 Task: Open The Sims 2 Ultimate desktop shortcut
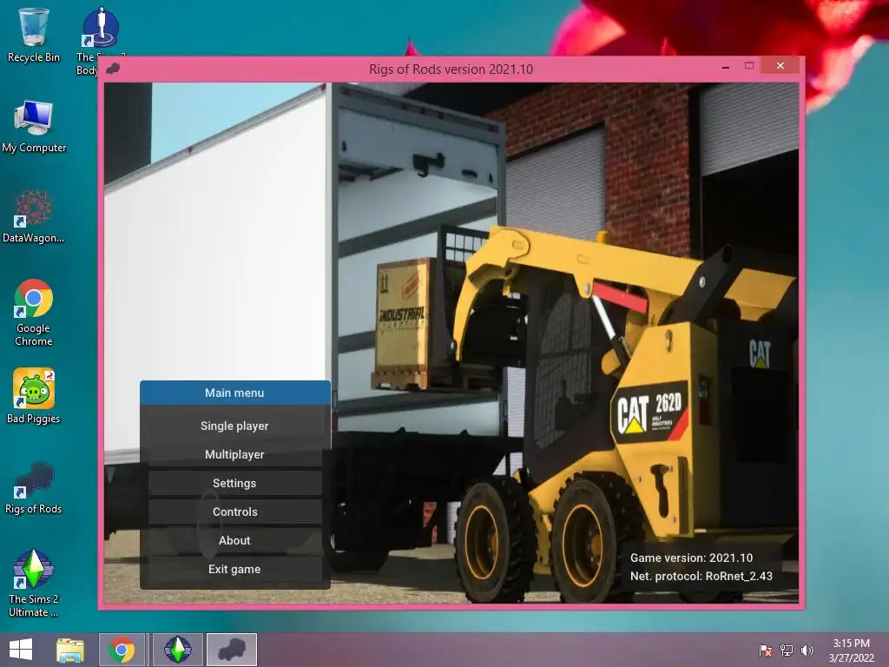point(34,583)
